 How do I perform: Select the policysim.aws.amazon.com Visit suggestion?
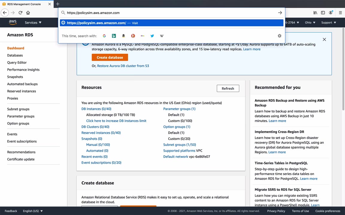tap(171, 23)
